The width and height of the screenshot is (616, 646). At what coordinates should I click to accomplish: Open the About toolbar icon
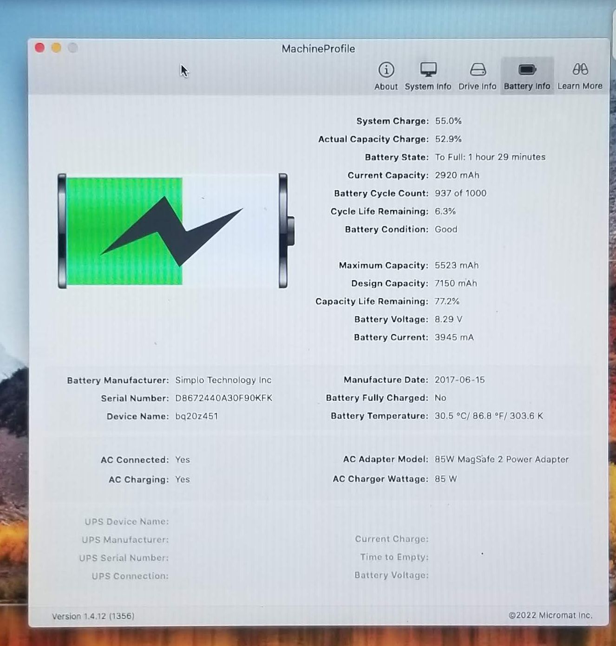tap(386, 76)
